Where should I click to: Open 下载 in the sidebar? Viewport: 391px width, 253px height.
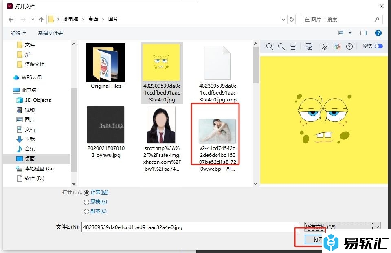click(x=25, y=139)
